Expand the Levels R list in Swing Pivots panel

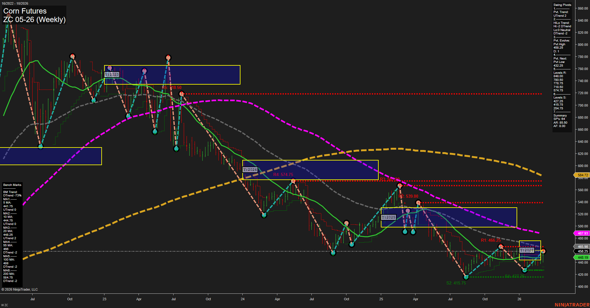pos(559,72)
